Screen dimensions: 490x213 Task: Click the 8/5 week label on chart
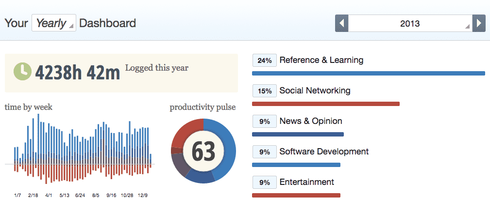[96, 196]
